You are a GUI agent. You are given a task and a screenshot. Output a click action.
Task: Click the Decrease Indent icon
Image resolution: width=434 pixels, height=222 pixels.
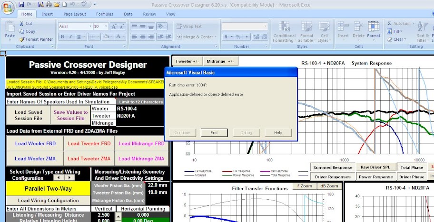(160, 37)
